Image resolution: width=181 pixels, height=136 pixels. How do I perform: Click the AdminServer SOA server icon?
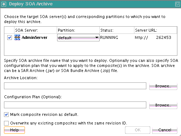coord(17,37)
